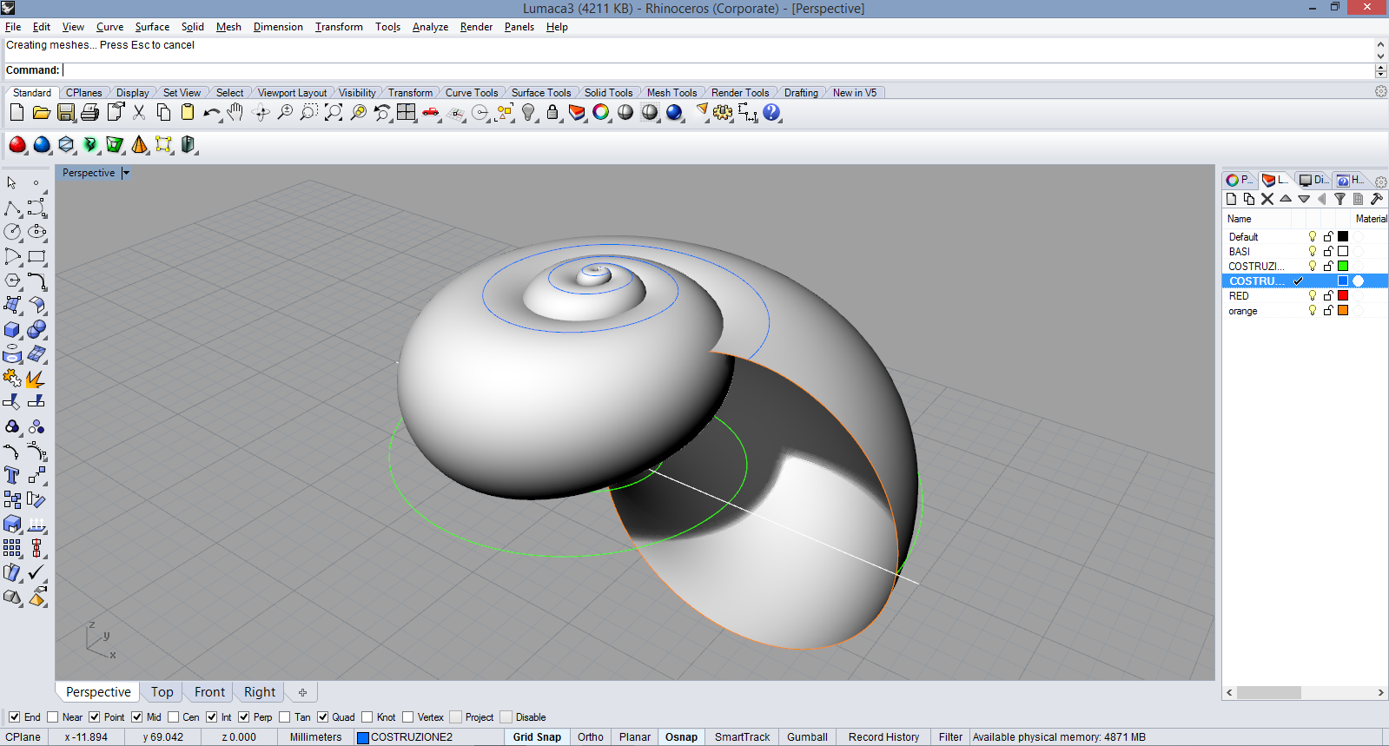Image resolution: width=1389 pixels, height=746 pixels.
Task: Select the Pan hand tool icon
Action: 235,113
